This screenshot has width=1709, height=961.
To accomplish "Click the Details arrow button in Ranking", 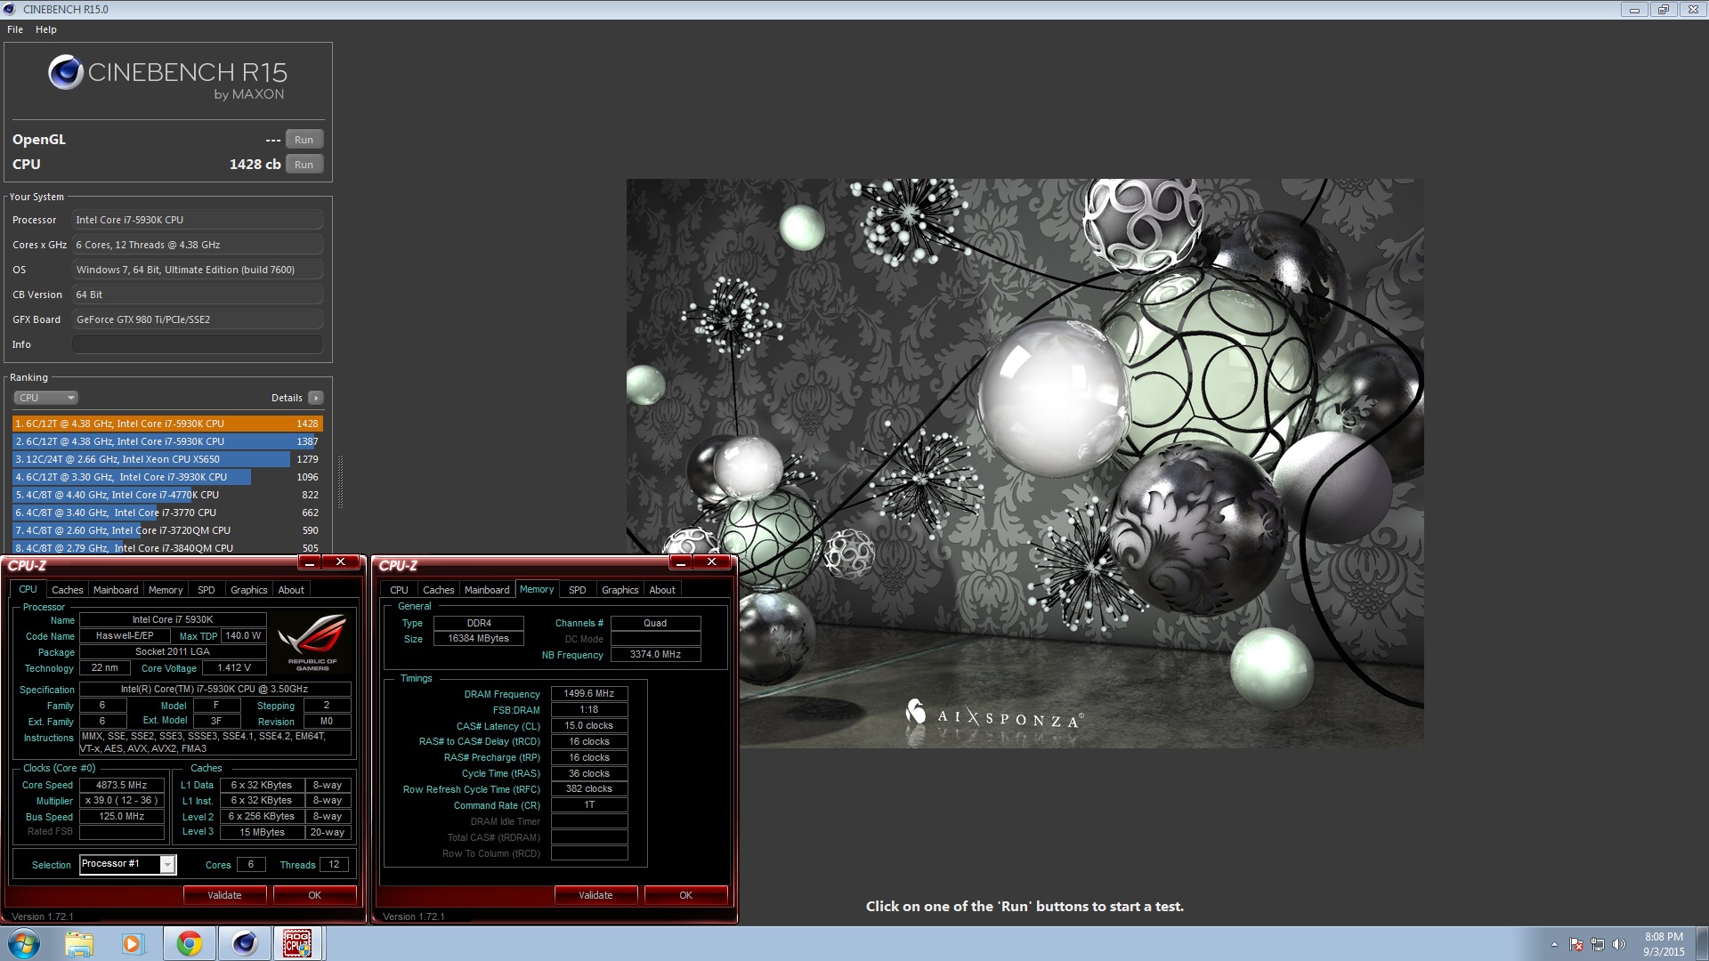I will coord(316,398).
